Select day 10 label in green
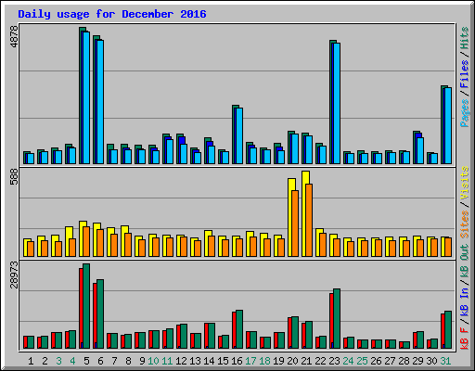This screenshot has height=371, width=475. click(x=153, y=361)
